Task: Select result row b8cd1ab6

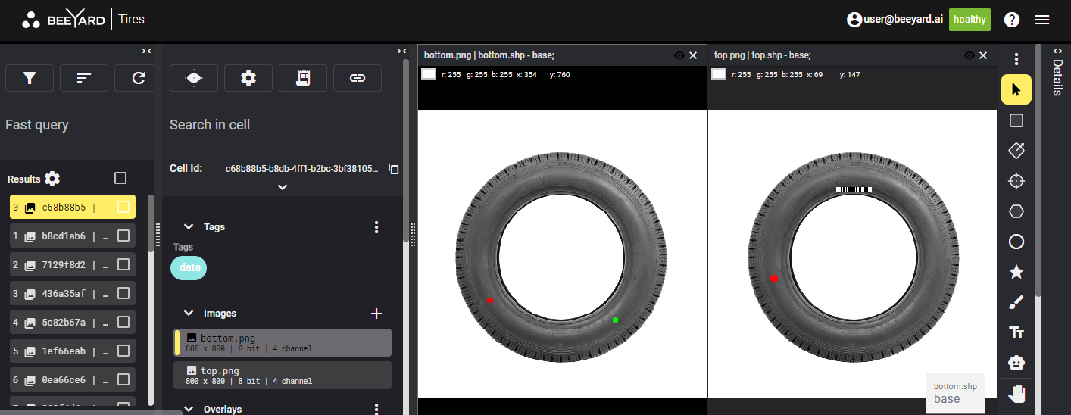Action: click(73, 236)
